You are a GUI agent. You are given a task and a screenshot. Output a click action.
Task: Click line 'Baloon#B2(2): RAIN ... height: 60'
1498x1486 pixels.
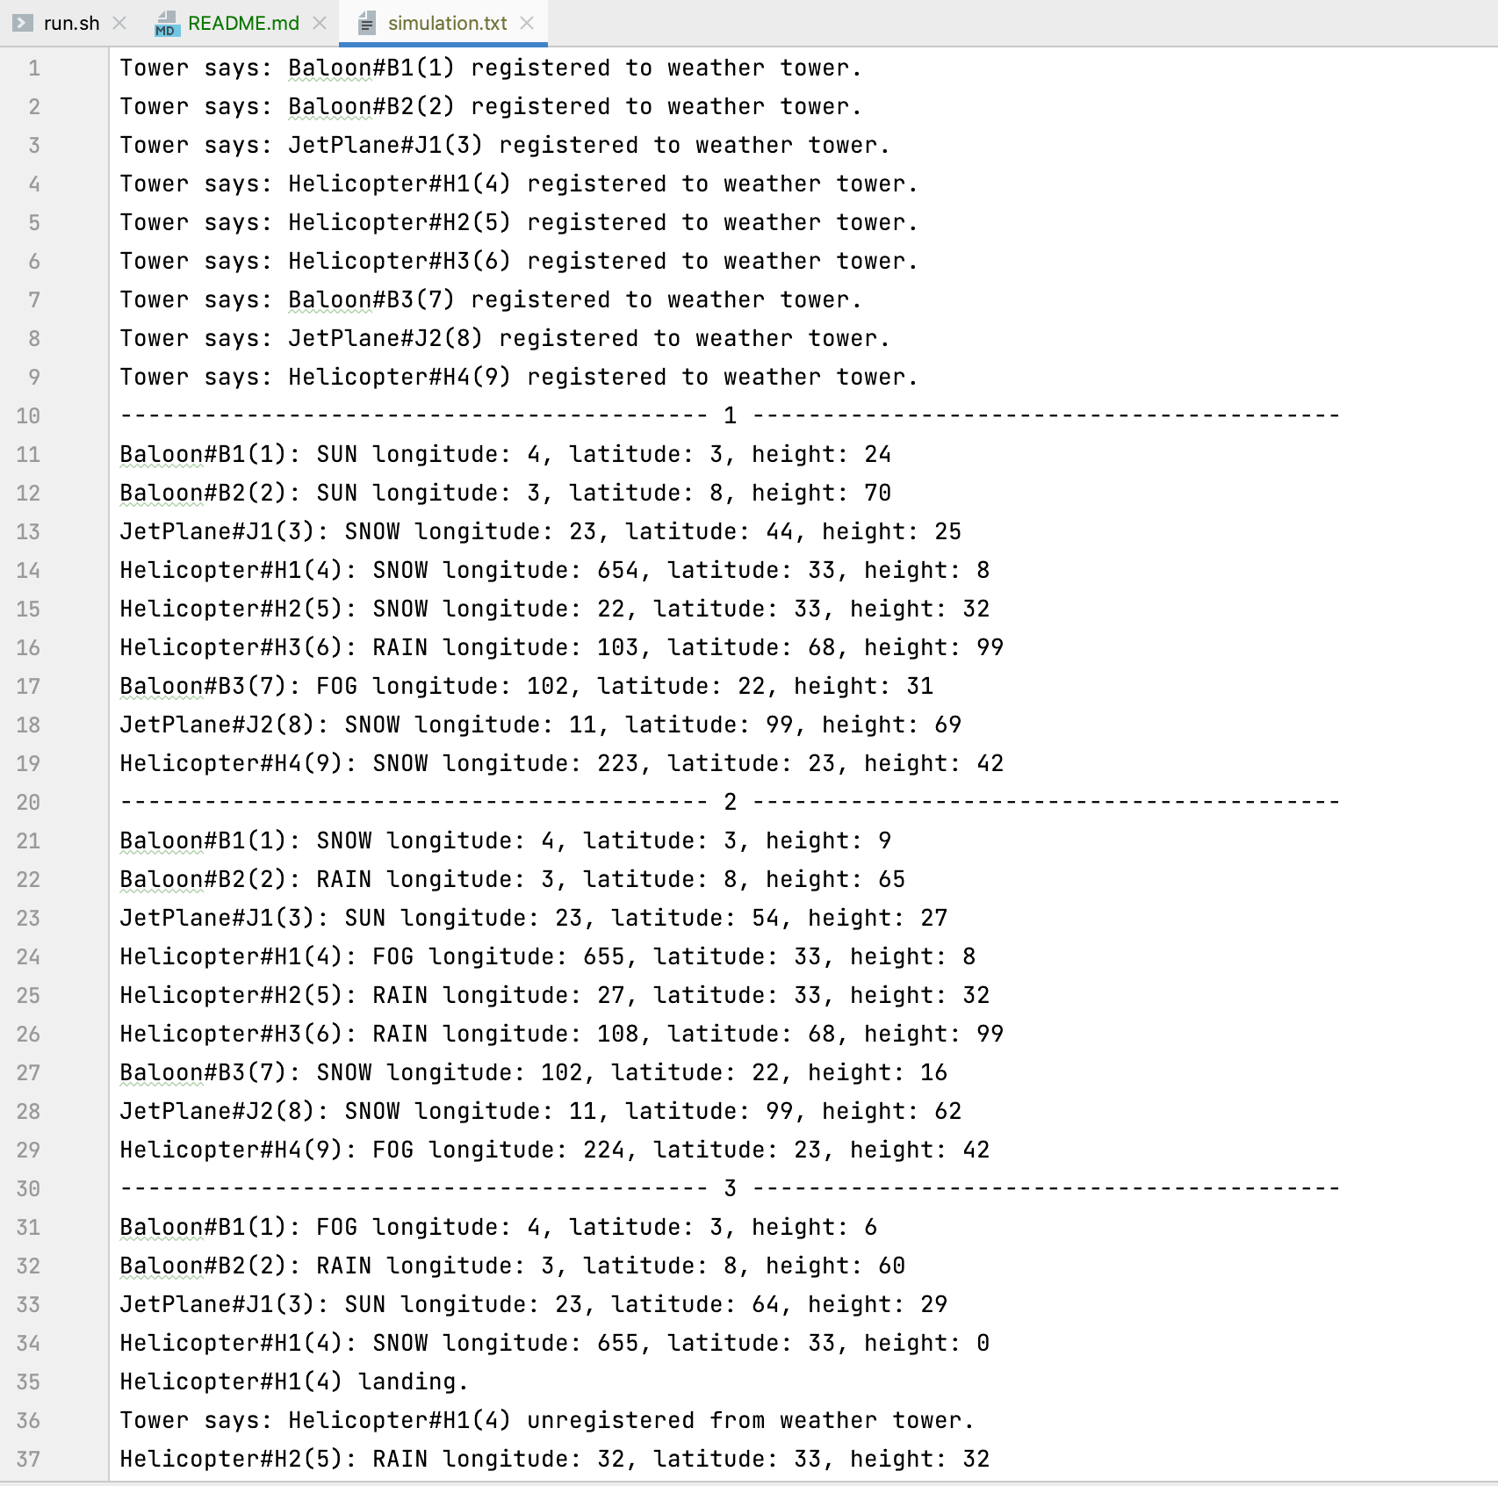513,1266
